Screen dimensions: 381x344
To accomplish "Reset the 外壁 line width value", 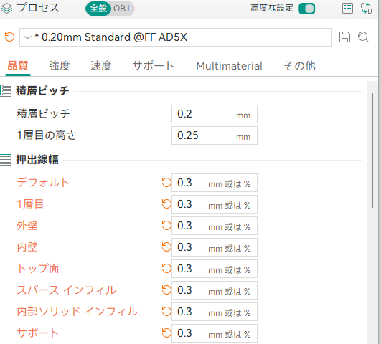I will pyautogui.click(x=166, y=226).
